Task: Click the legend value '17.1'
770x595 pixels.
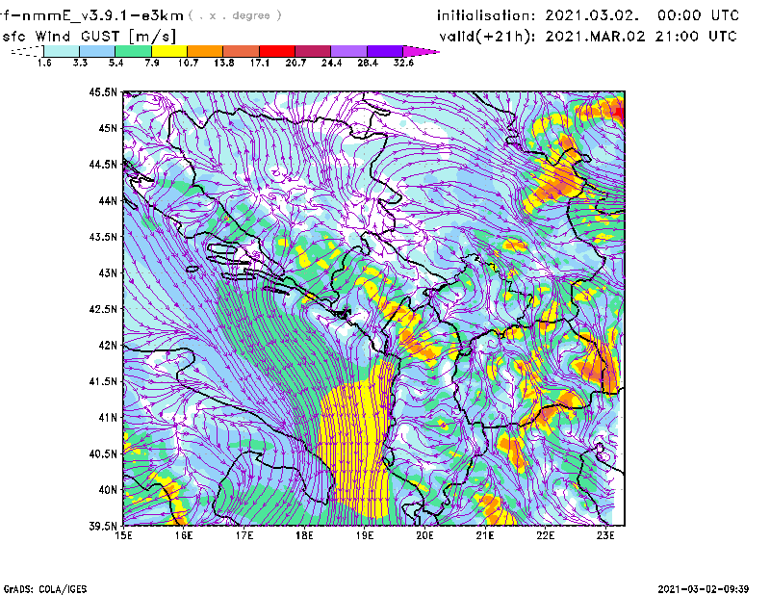Action: point(259,63)
